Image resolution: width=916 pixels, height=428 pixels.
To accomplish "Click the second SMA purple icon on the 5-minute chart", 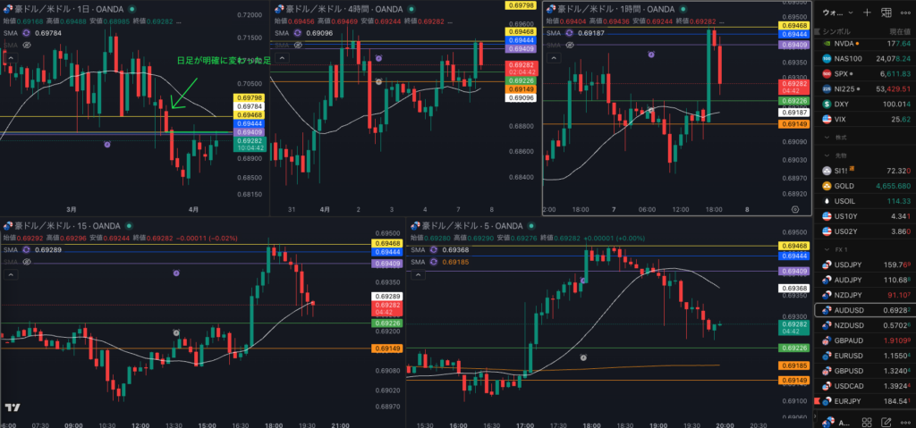I will (434, 262).
